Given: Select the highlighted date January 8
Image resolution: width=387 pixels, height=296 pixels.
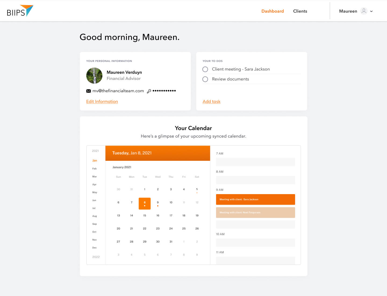Looking at the screenshot, I should click(145, 203).
